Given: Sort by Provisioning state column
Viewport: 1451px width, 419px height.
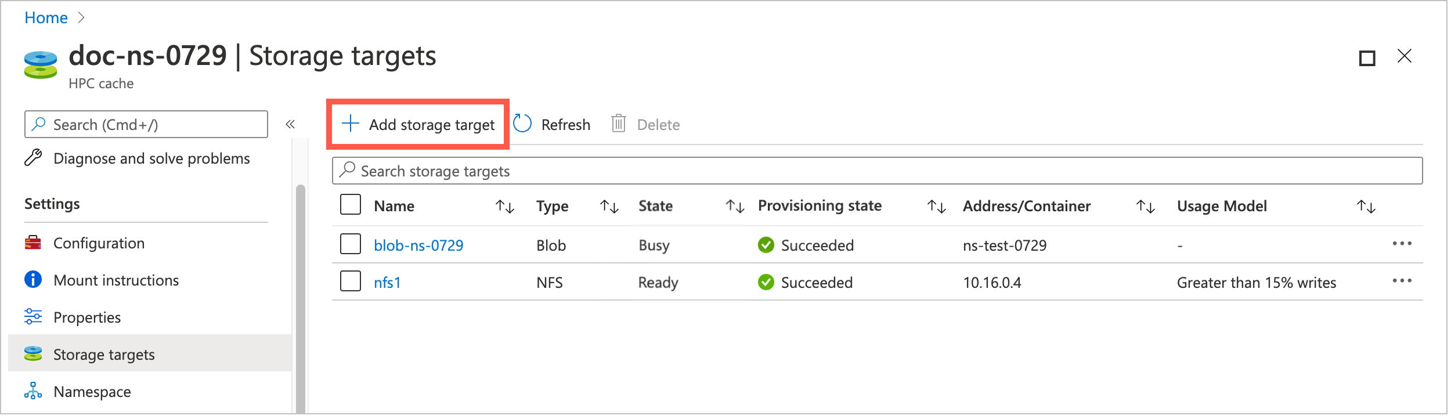Looking at the screenshot, I should (935, 206).
